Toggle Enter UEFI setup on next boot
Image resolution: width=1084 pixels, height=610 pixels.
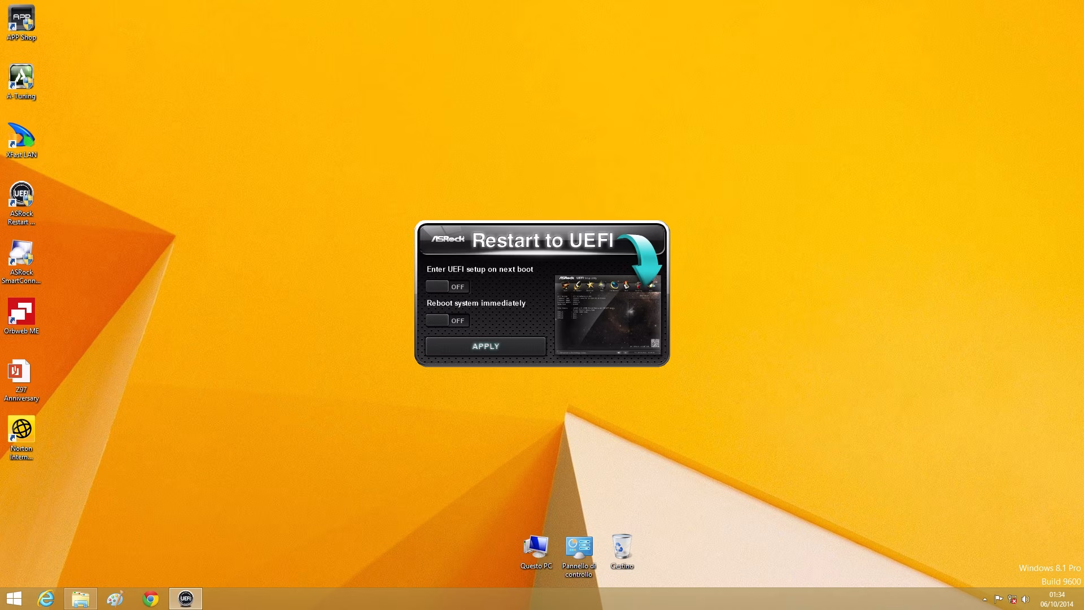(x=447, y=286)
